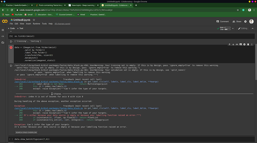Open second data_block.py traceback link
Viewport: 257px width, 143px height.
click(x=49, y=108)
